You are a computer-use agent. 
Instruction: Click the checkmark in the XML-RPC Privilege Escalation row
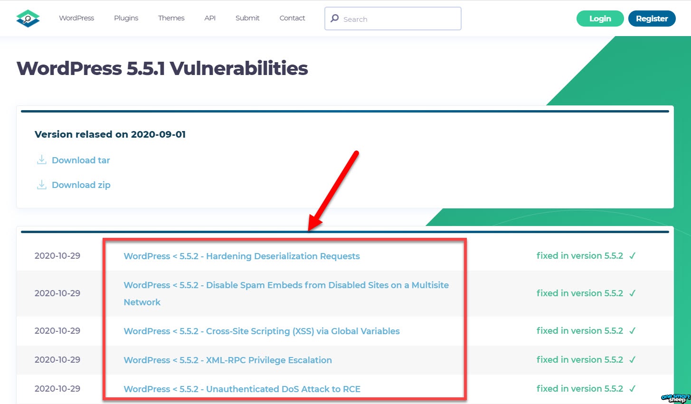(x=632, y=360)
